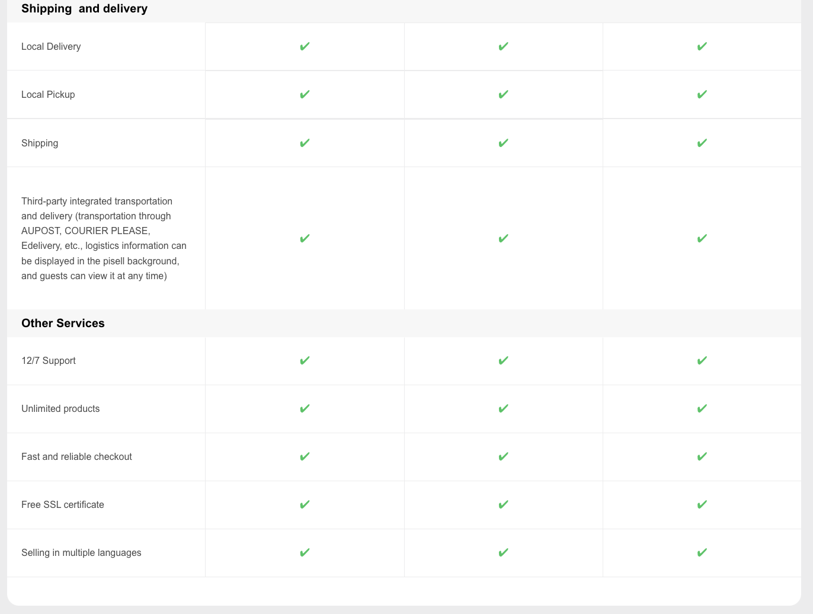Screen dimensions: 813x614
Task: Click second-column checkmark for Free SSL certificate
Action: pos(503,504)
